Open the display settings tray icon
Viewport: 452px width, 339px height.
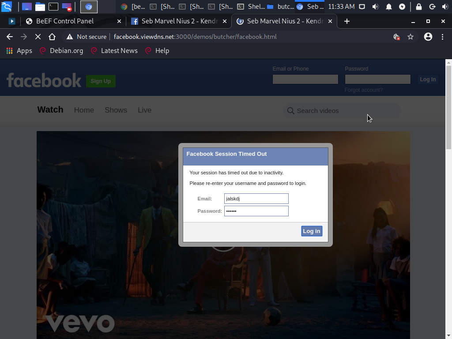pyautogui.click(x=362, y=7)
